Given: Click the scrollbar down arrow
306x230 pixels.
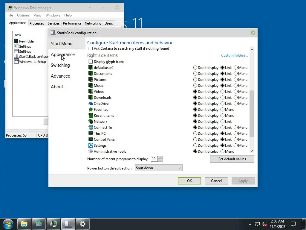Looking at the screenshot, I should click(x=252, y=151).
